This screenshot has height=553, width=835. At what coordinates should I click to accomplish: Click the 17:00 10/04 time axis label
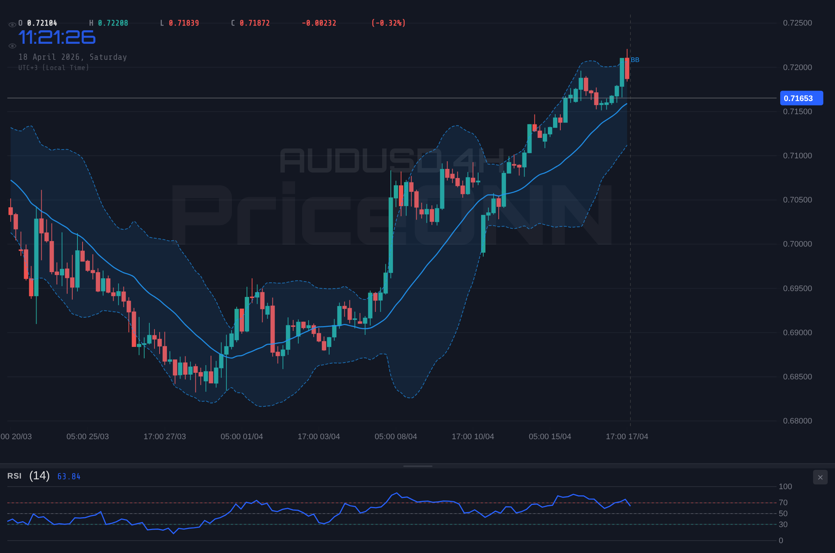(x=473, y=437)
